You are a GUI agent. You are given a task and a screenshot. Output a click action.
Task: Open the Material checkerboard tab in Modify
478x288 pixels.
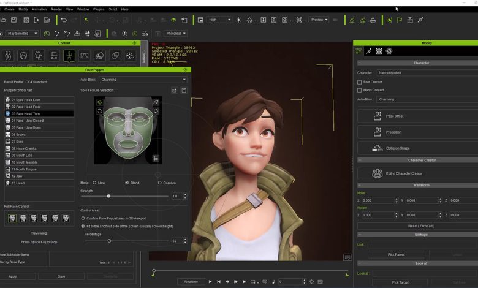point(379,51)
